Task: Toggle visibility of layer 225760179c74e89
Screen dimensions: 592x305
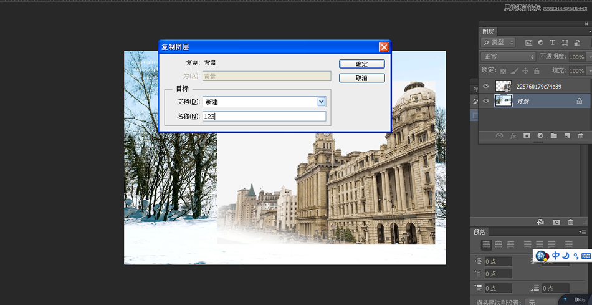Action: click(486, 87)
